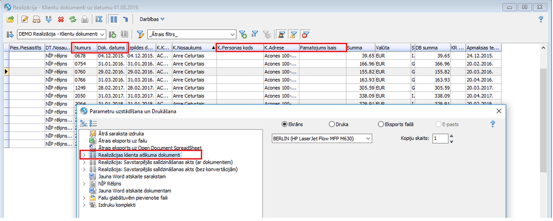Click the Kopiju skaits number field
Image resolution: width=553 pixels, height=221 pixels.
440,138
